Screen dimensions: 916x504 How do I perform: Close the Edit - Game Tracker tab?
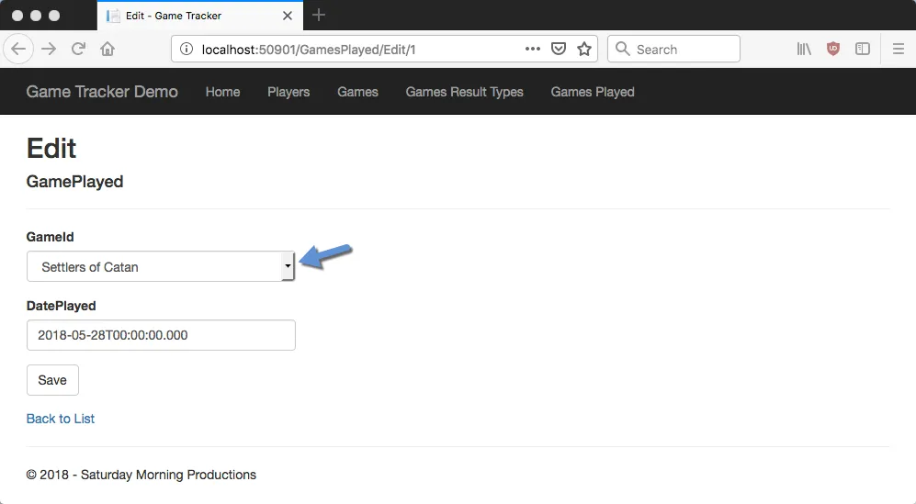coord(288,16)
